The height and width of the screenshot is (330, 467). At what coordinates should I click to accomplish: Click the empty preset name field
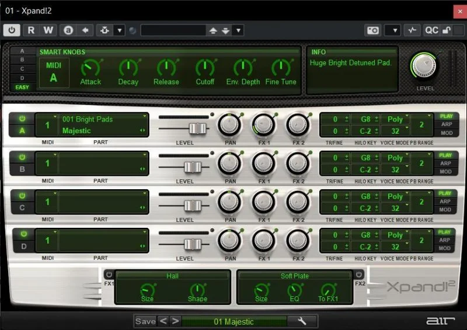pyautogui.click(x=173, y=30)
